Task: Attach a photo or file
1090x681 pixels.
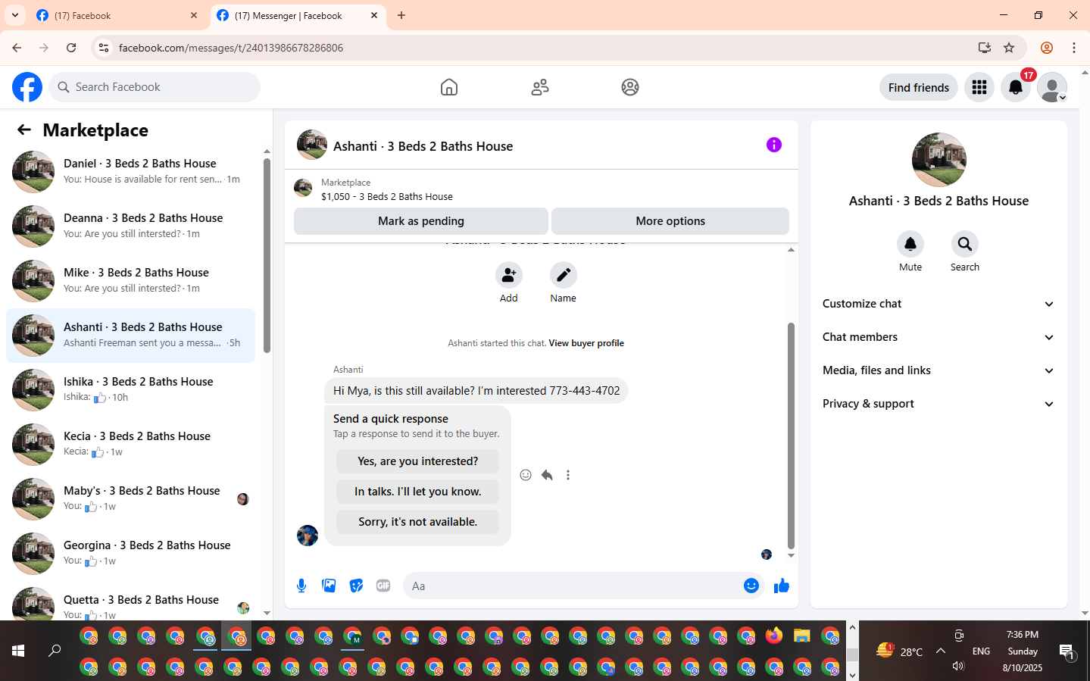Action: click(x=329, y=586)
